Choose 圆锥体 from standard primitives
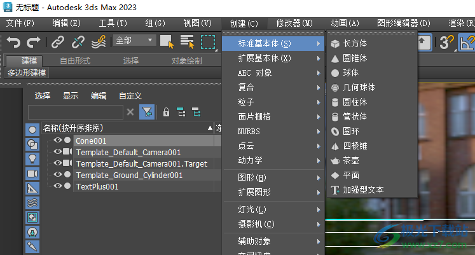 (372, 58)
